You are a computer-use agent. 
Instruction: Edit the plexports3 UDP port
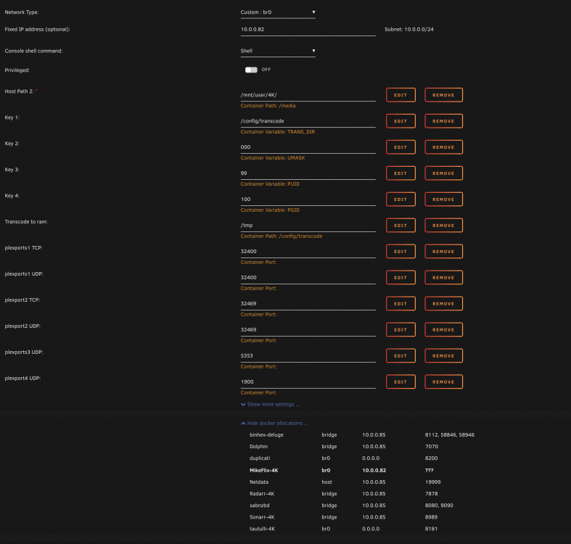click(x=400, y=355)
